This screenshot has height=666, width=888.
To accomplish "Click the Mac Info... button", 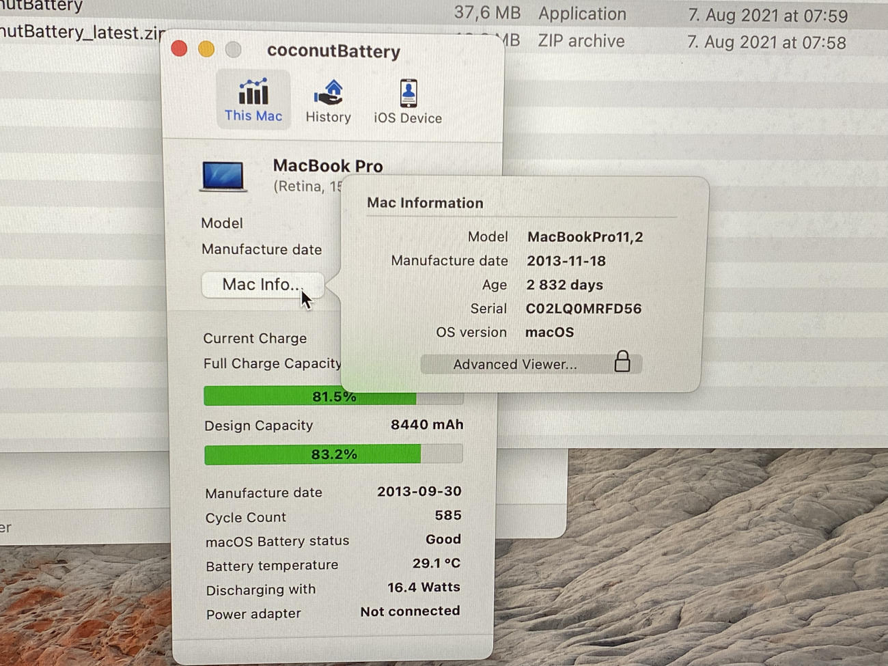I will coord(262,284).
